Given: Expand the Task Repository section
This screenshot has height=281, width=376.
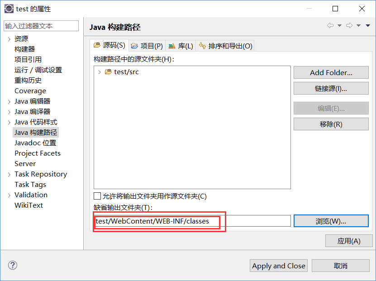Looking at the screenshot, I should (9, 174).
